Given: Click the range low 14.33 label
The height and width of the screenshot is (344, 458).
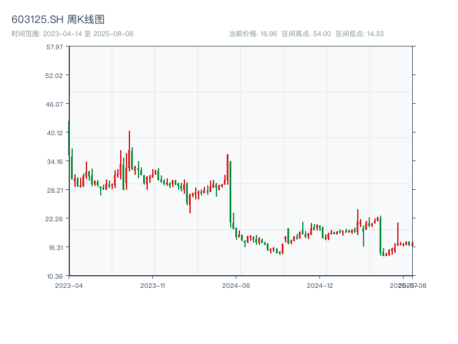Looking at the screenshot, I should 360,34.
